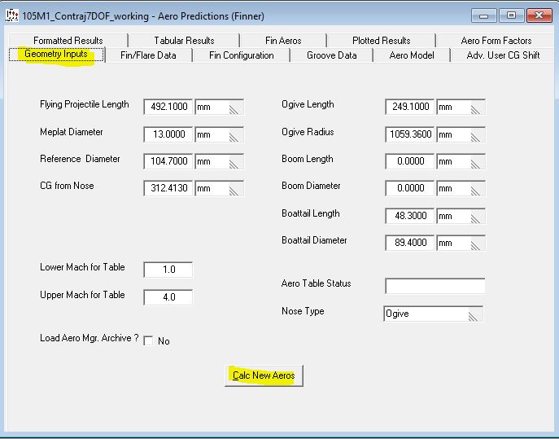
Task: Open the Nose Type dropdown
Action: tap(433, 314)
